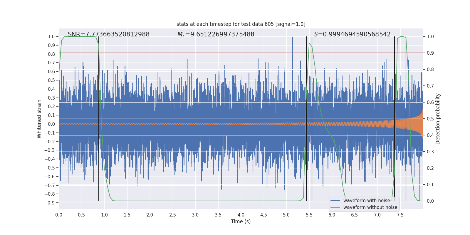The width and height of the screenshot is (470, 235).
Task: Select the 'Time (s)' axis label
Action: pos(241,221)
